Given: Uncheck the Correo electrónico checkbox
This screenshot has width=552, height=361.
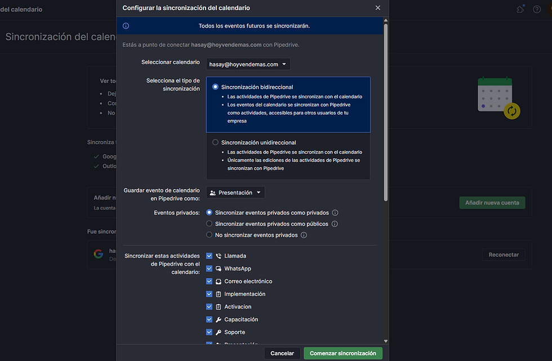Looking at the screenshot, I should coord(209,281).
